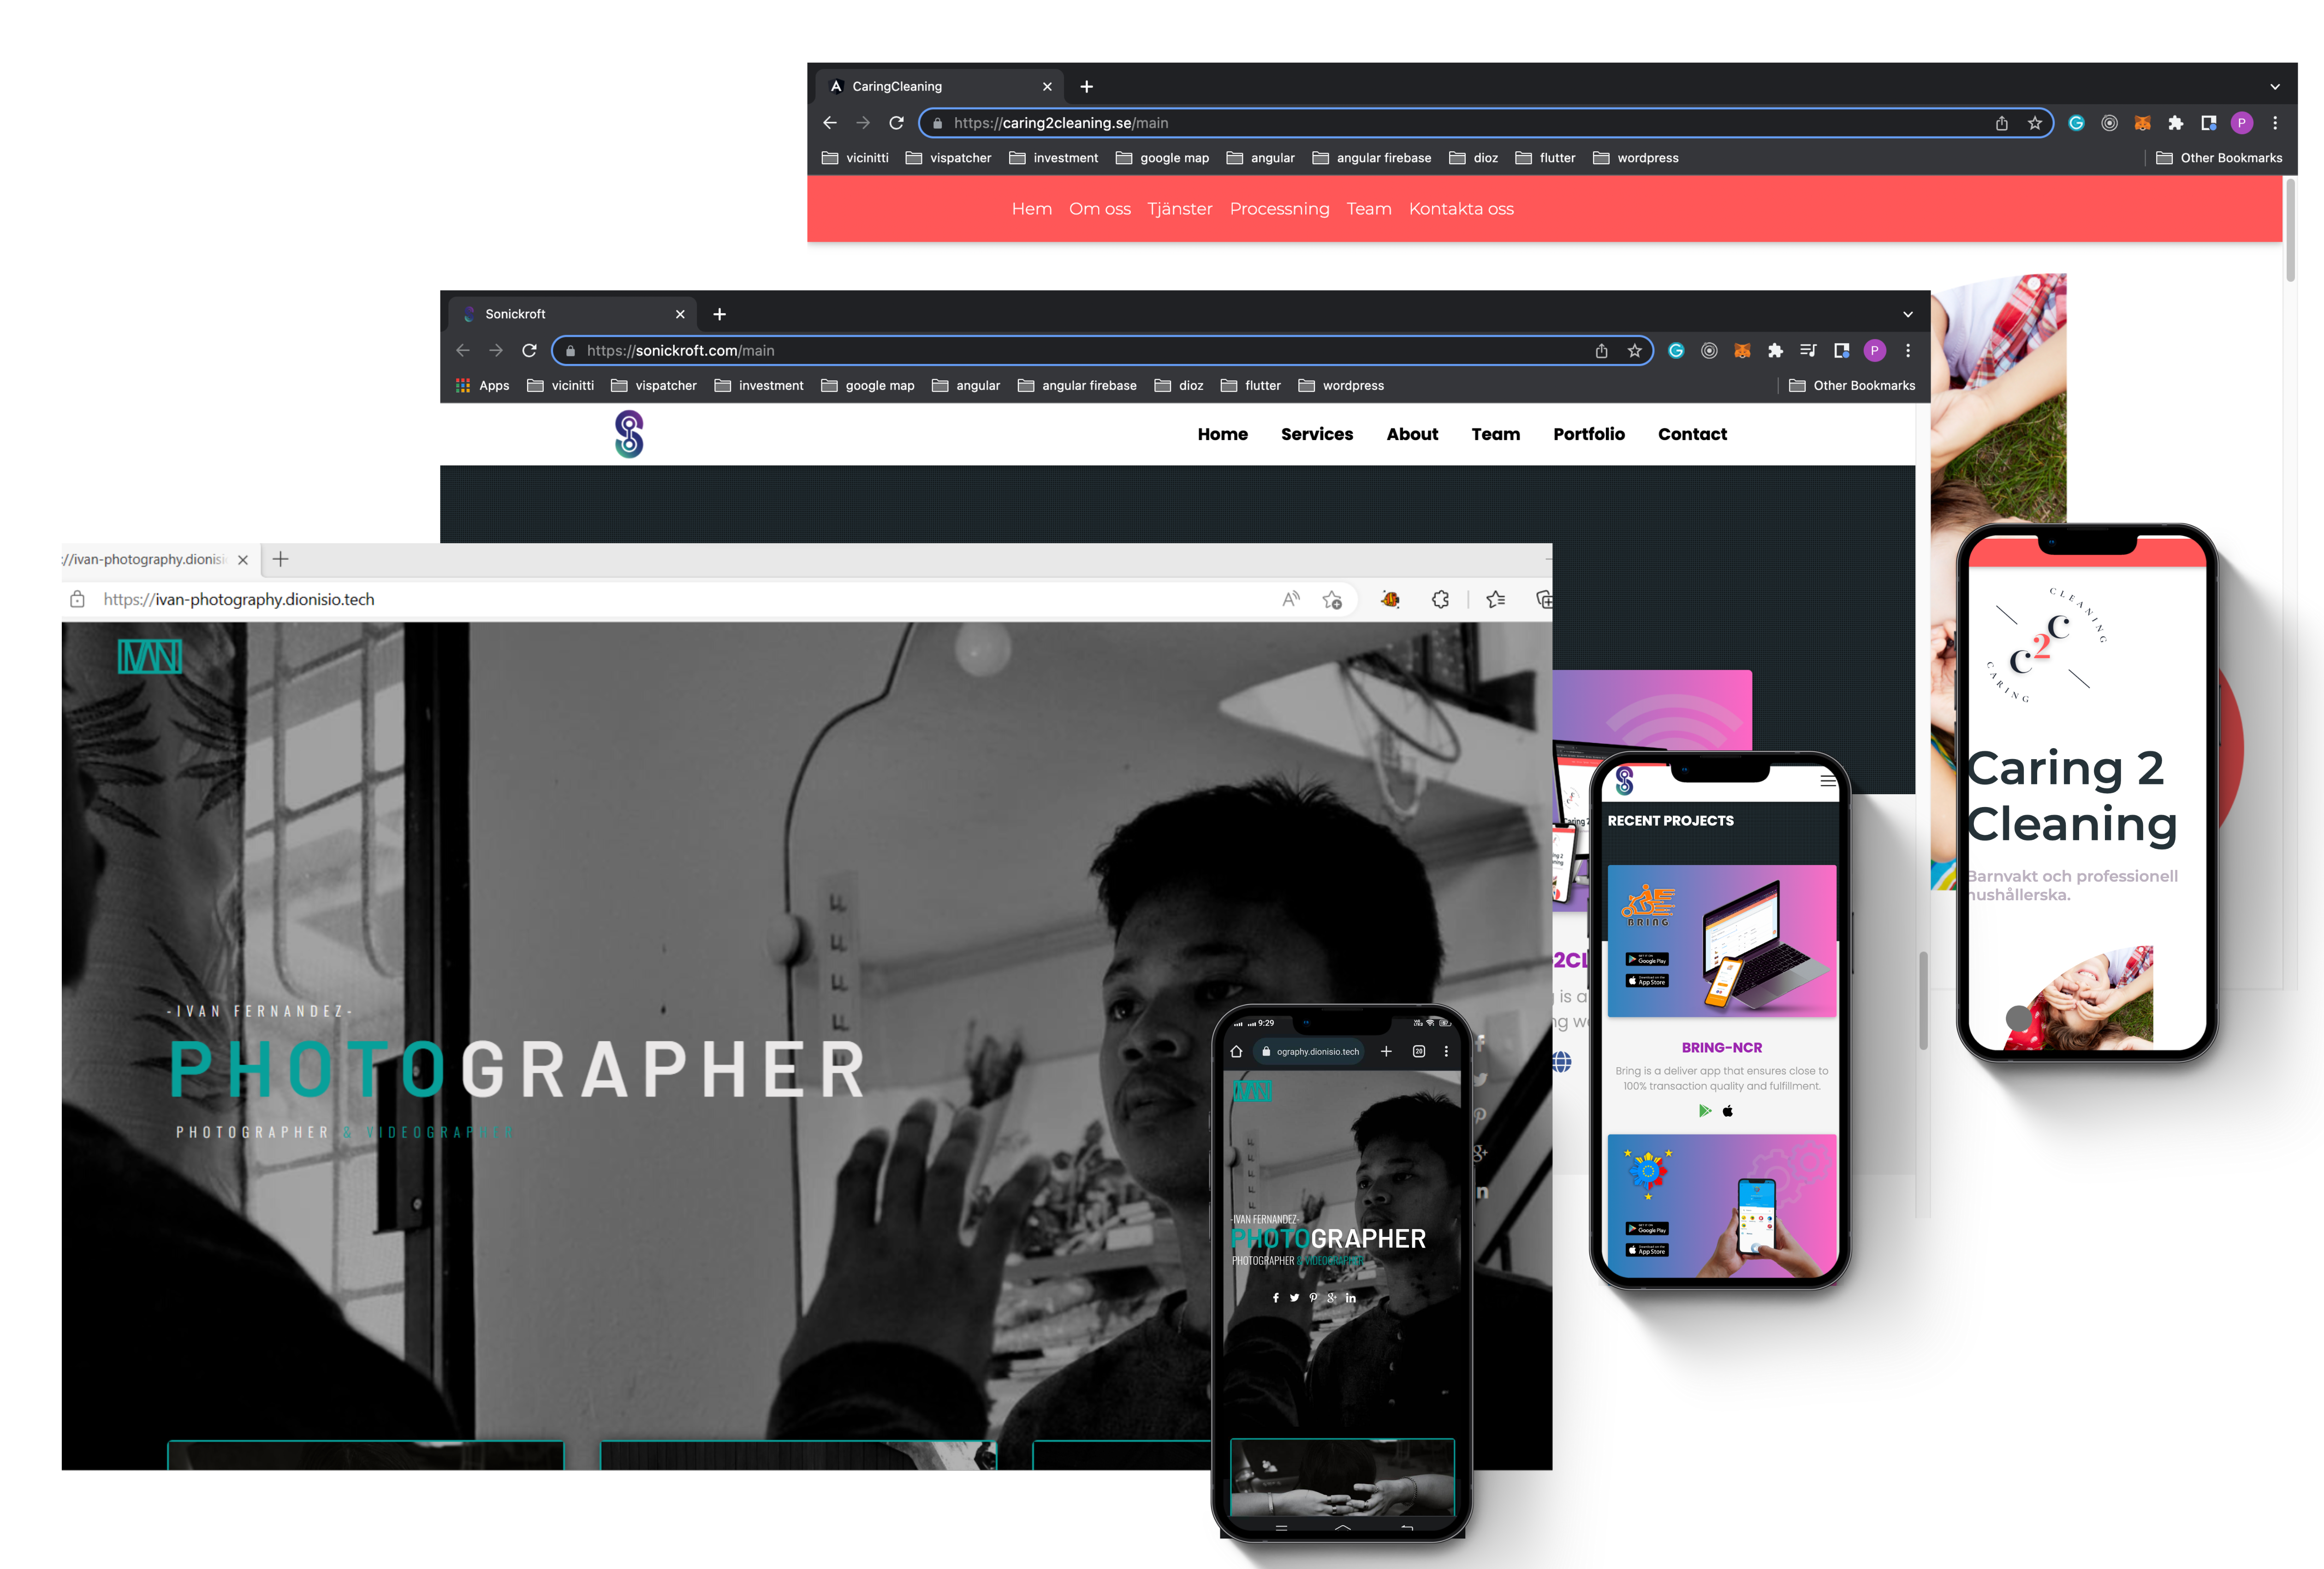
Task: Open the hamburger menu on Sonickroft phone mockup
Action: point(1828,781)
